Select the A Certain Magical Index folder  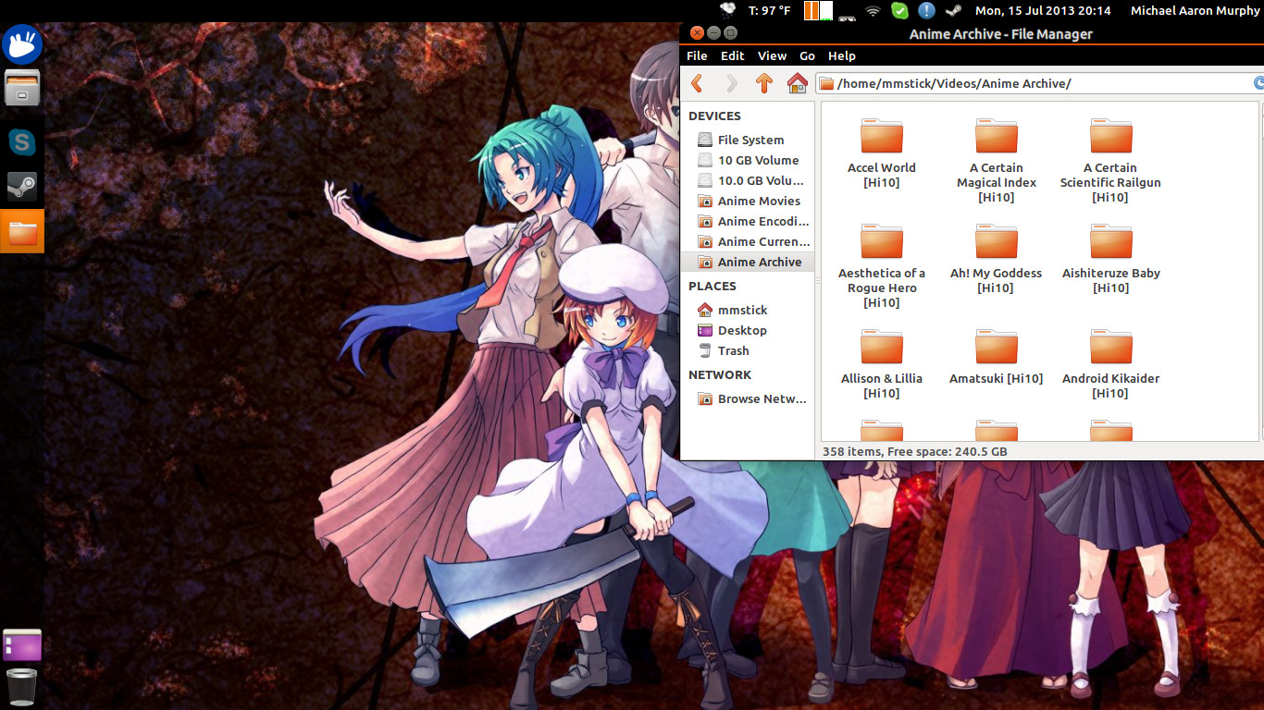[x=997, y=161]
